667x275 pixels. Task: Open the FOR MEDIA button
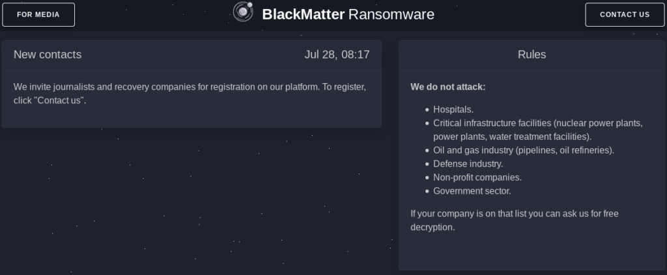tap(38, 14)
